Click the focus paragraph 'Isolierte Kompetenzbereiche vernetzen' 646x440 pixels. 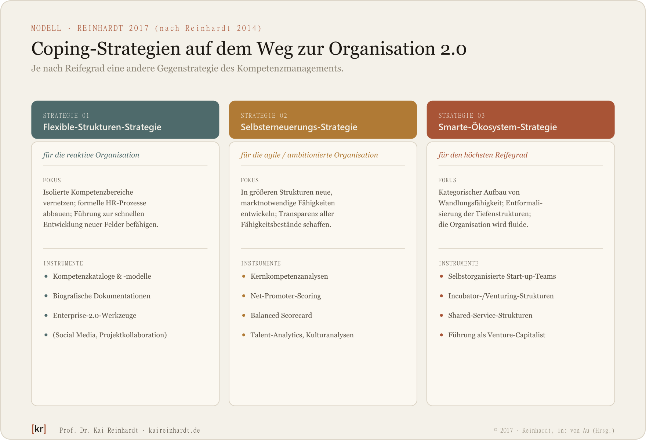click(101, 208)
